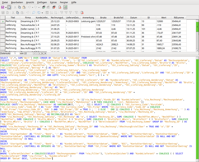Open the Save button dropdown arrow
This screenshot has height=162, width=199.
point(6,7)
